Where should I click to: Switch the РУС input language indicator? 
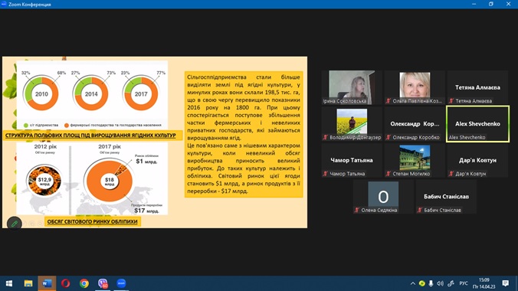point(464,283)
